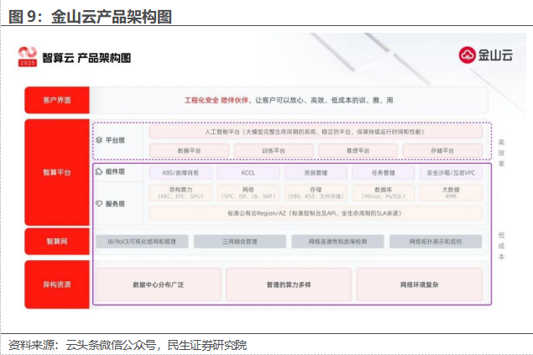Click the 组件层 row label text
This screenshot has width=533, height=355.
point(115,171)
